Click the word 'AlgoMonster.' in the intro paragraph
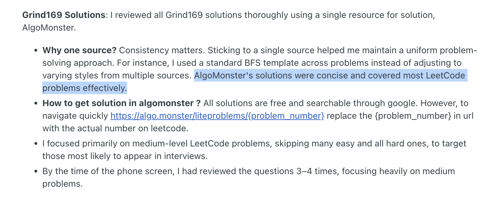Viewport: 484px width, 199px height. [x=49, y=27]
